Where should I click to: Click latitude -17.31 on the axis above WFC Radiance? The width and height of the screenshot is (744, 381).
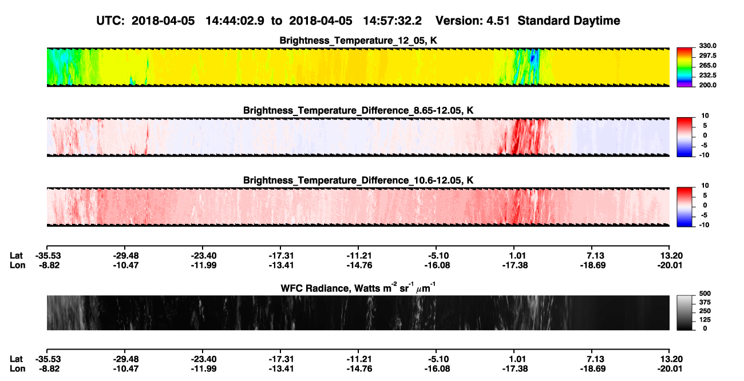pyautogui.click(x=280, y=255)
